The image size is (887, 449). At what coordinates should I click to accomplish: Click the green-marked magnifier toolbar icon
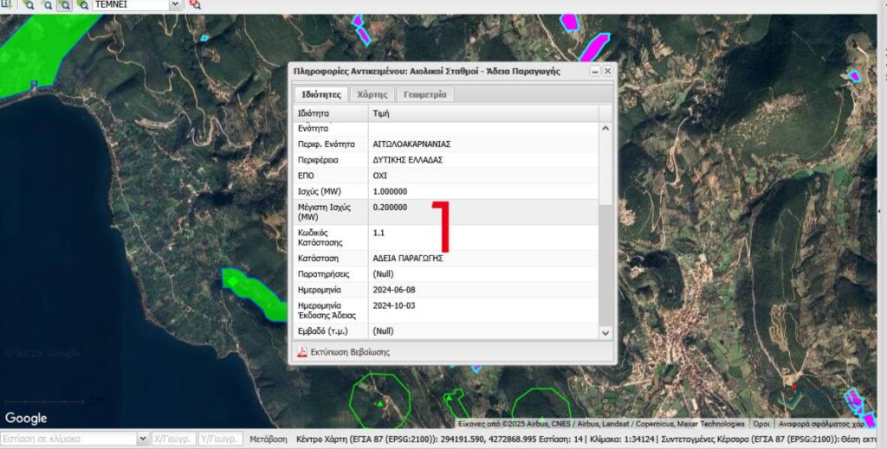pyautogui.click(x=82, y=4)
